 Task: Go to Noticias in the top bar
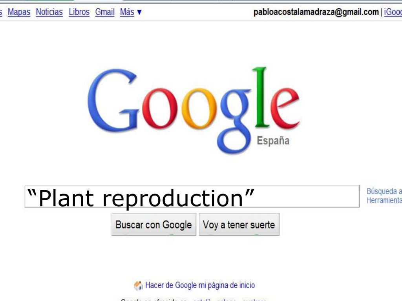click(x=49, y=12)
